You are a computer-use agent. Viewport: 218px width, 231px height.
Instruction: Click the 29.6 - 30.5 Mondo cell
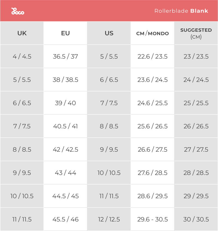152,219
